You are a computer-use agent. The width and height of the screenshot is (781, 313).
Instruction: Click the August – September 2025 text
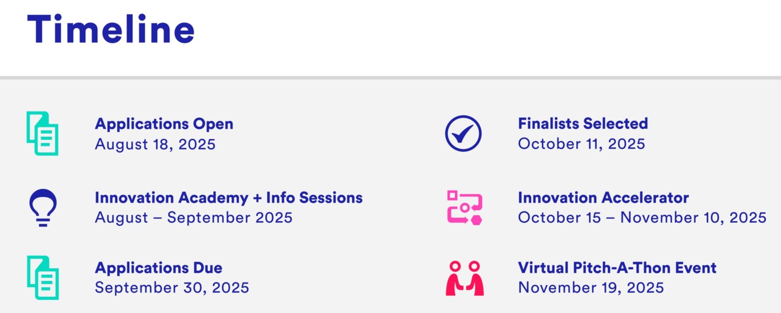click(x=193, y=217)
